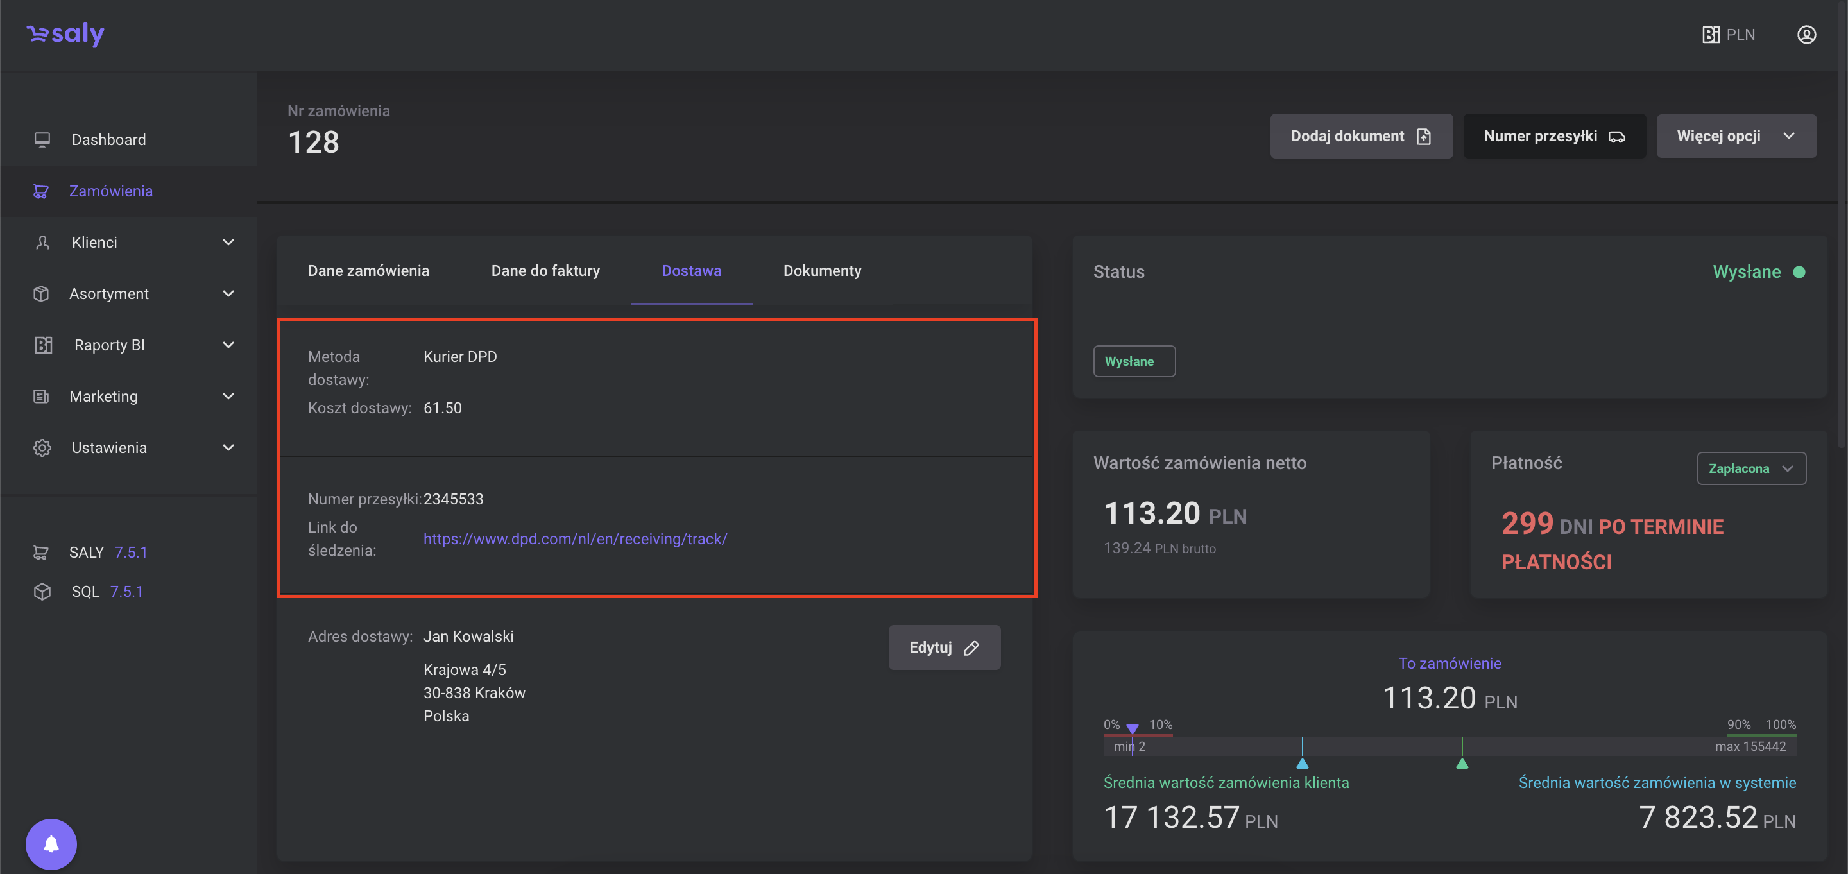Open the user account profile icon
The image size is (1848, 874).
tap(1806, 35)
